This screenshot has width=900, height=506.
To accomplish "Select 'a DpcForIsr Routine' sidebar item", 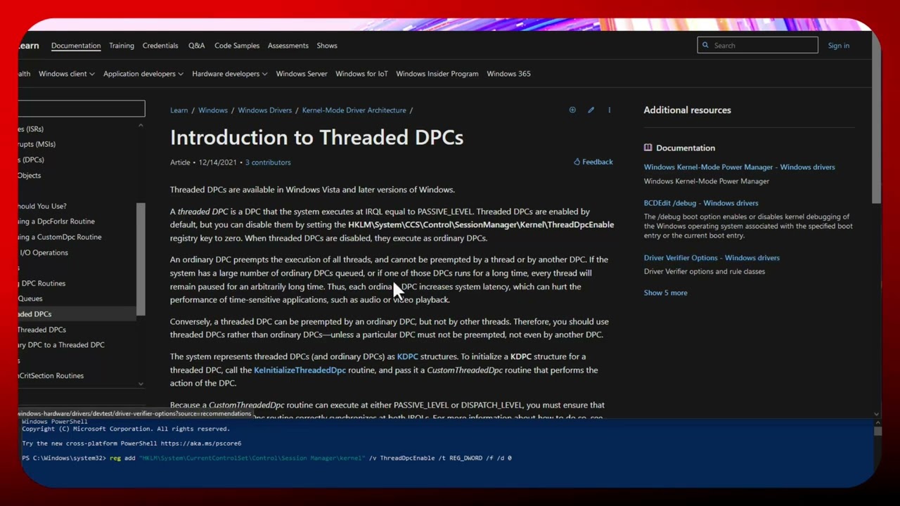I will 56,221.
